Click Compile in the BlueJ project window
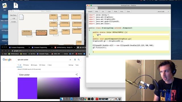Image resolution: width=182 pixels, height=102 pixels. pos(13,22)
